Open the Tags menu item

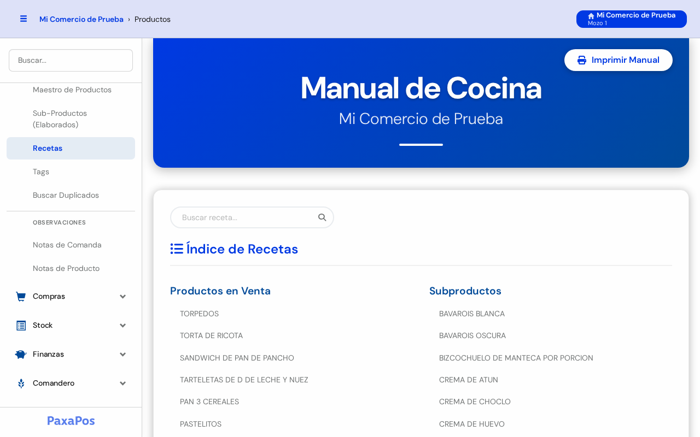71,172
